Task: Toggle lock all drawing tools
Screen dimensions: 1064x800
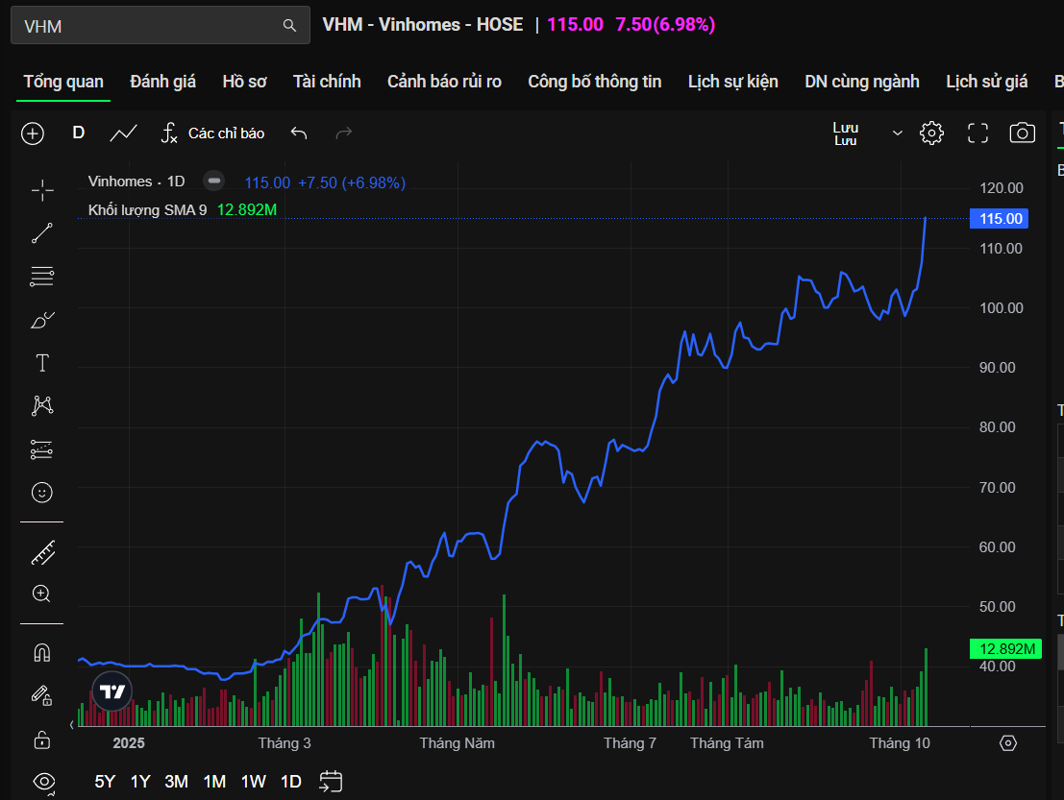Action: [42, 739]
